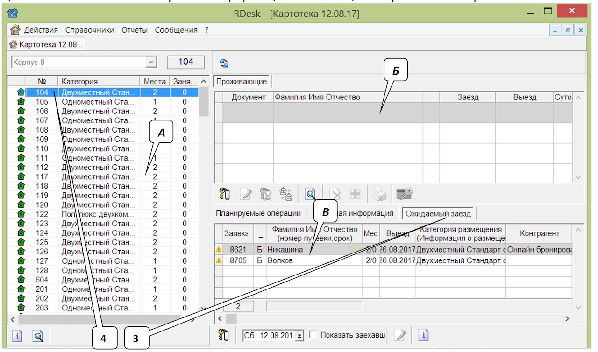Viewport: 598px width, 352px height.
Task: Click the refresh icon above Проживающие tab
Action: coord(224,63)
